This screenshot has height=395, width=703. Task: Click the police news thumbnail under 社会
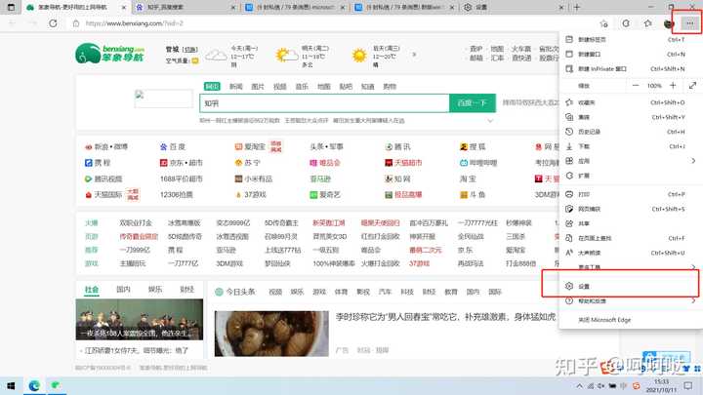(140, 320)
